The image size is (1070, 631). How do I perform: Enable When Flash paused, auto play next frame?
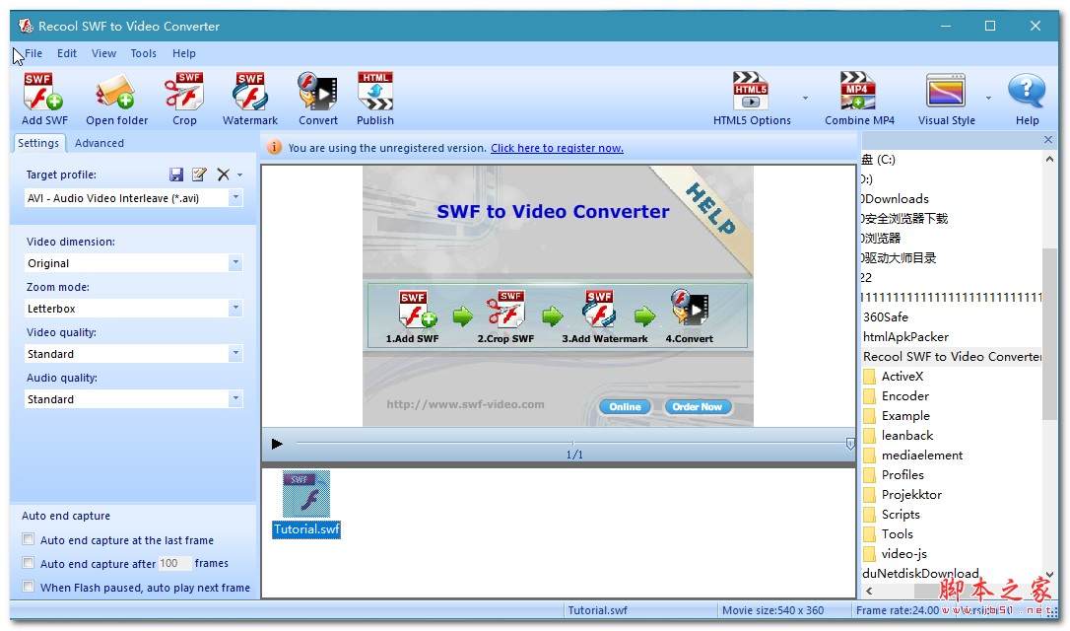[28, 587]
